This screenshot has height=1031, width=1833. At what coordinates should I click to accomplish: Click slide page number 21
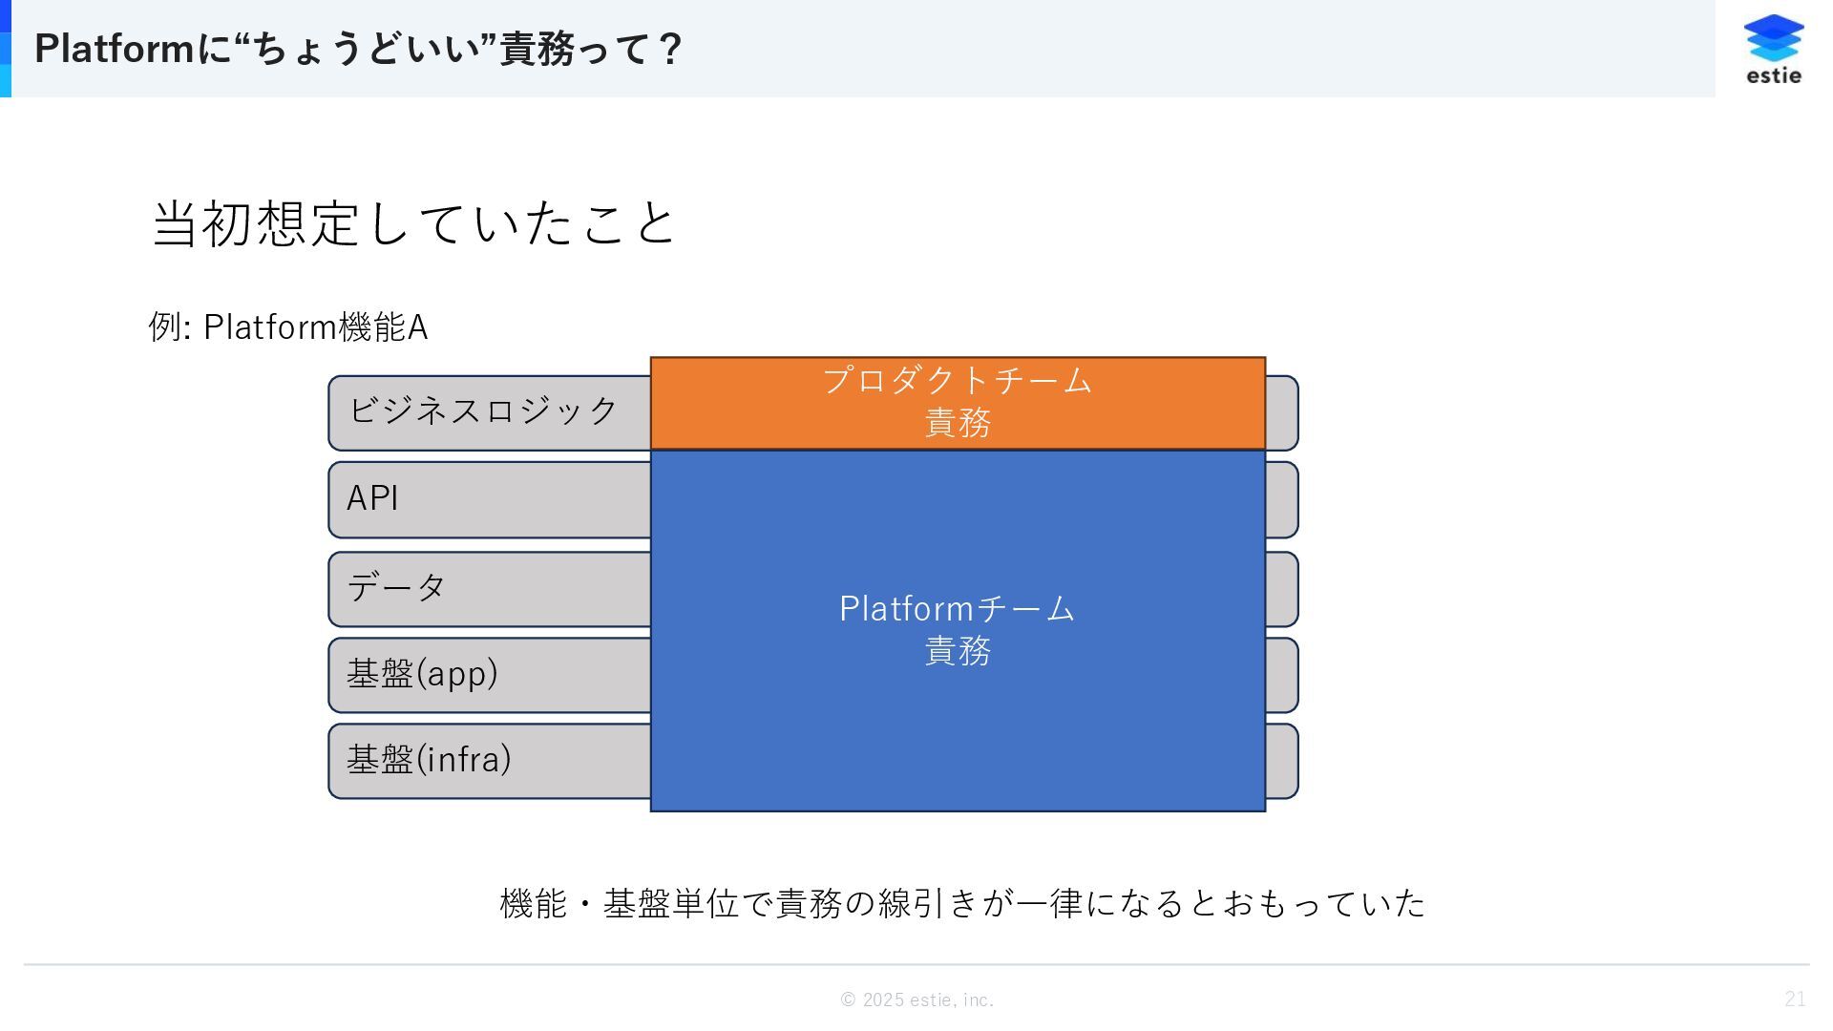[1795, 999]
